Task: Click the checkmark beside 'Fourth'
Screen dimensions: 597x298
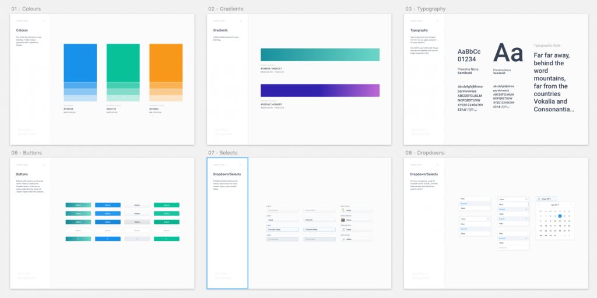Action: [526, 219]
